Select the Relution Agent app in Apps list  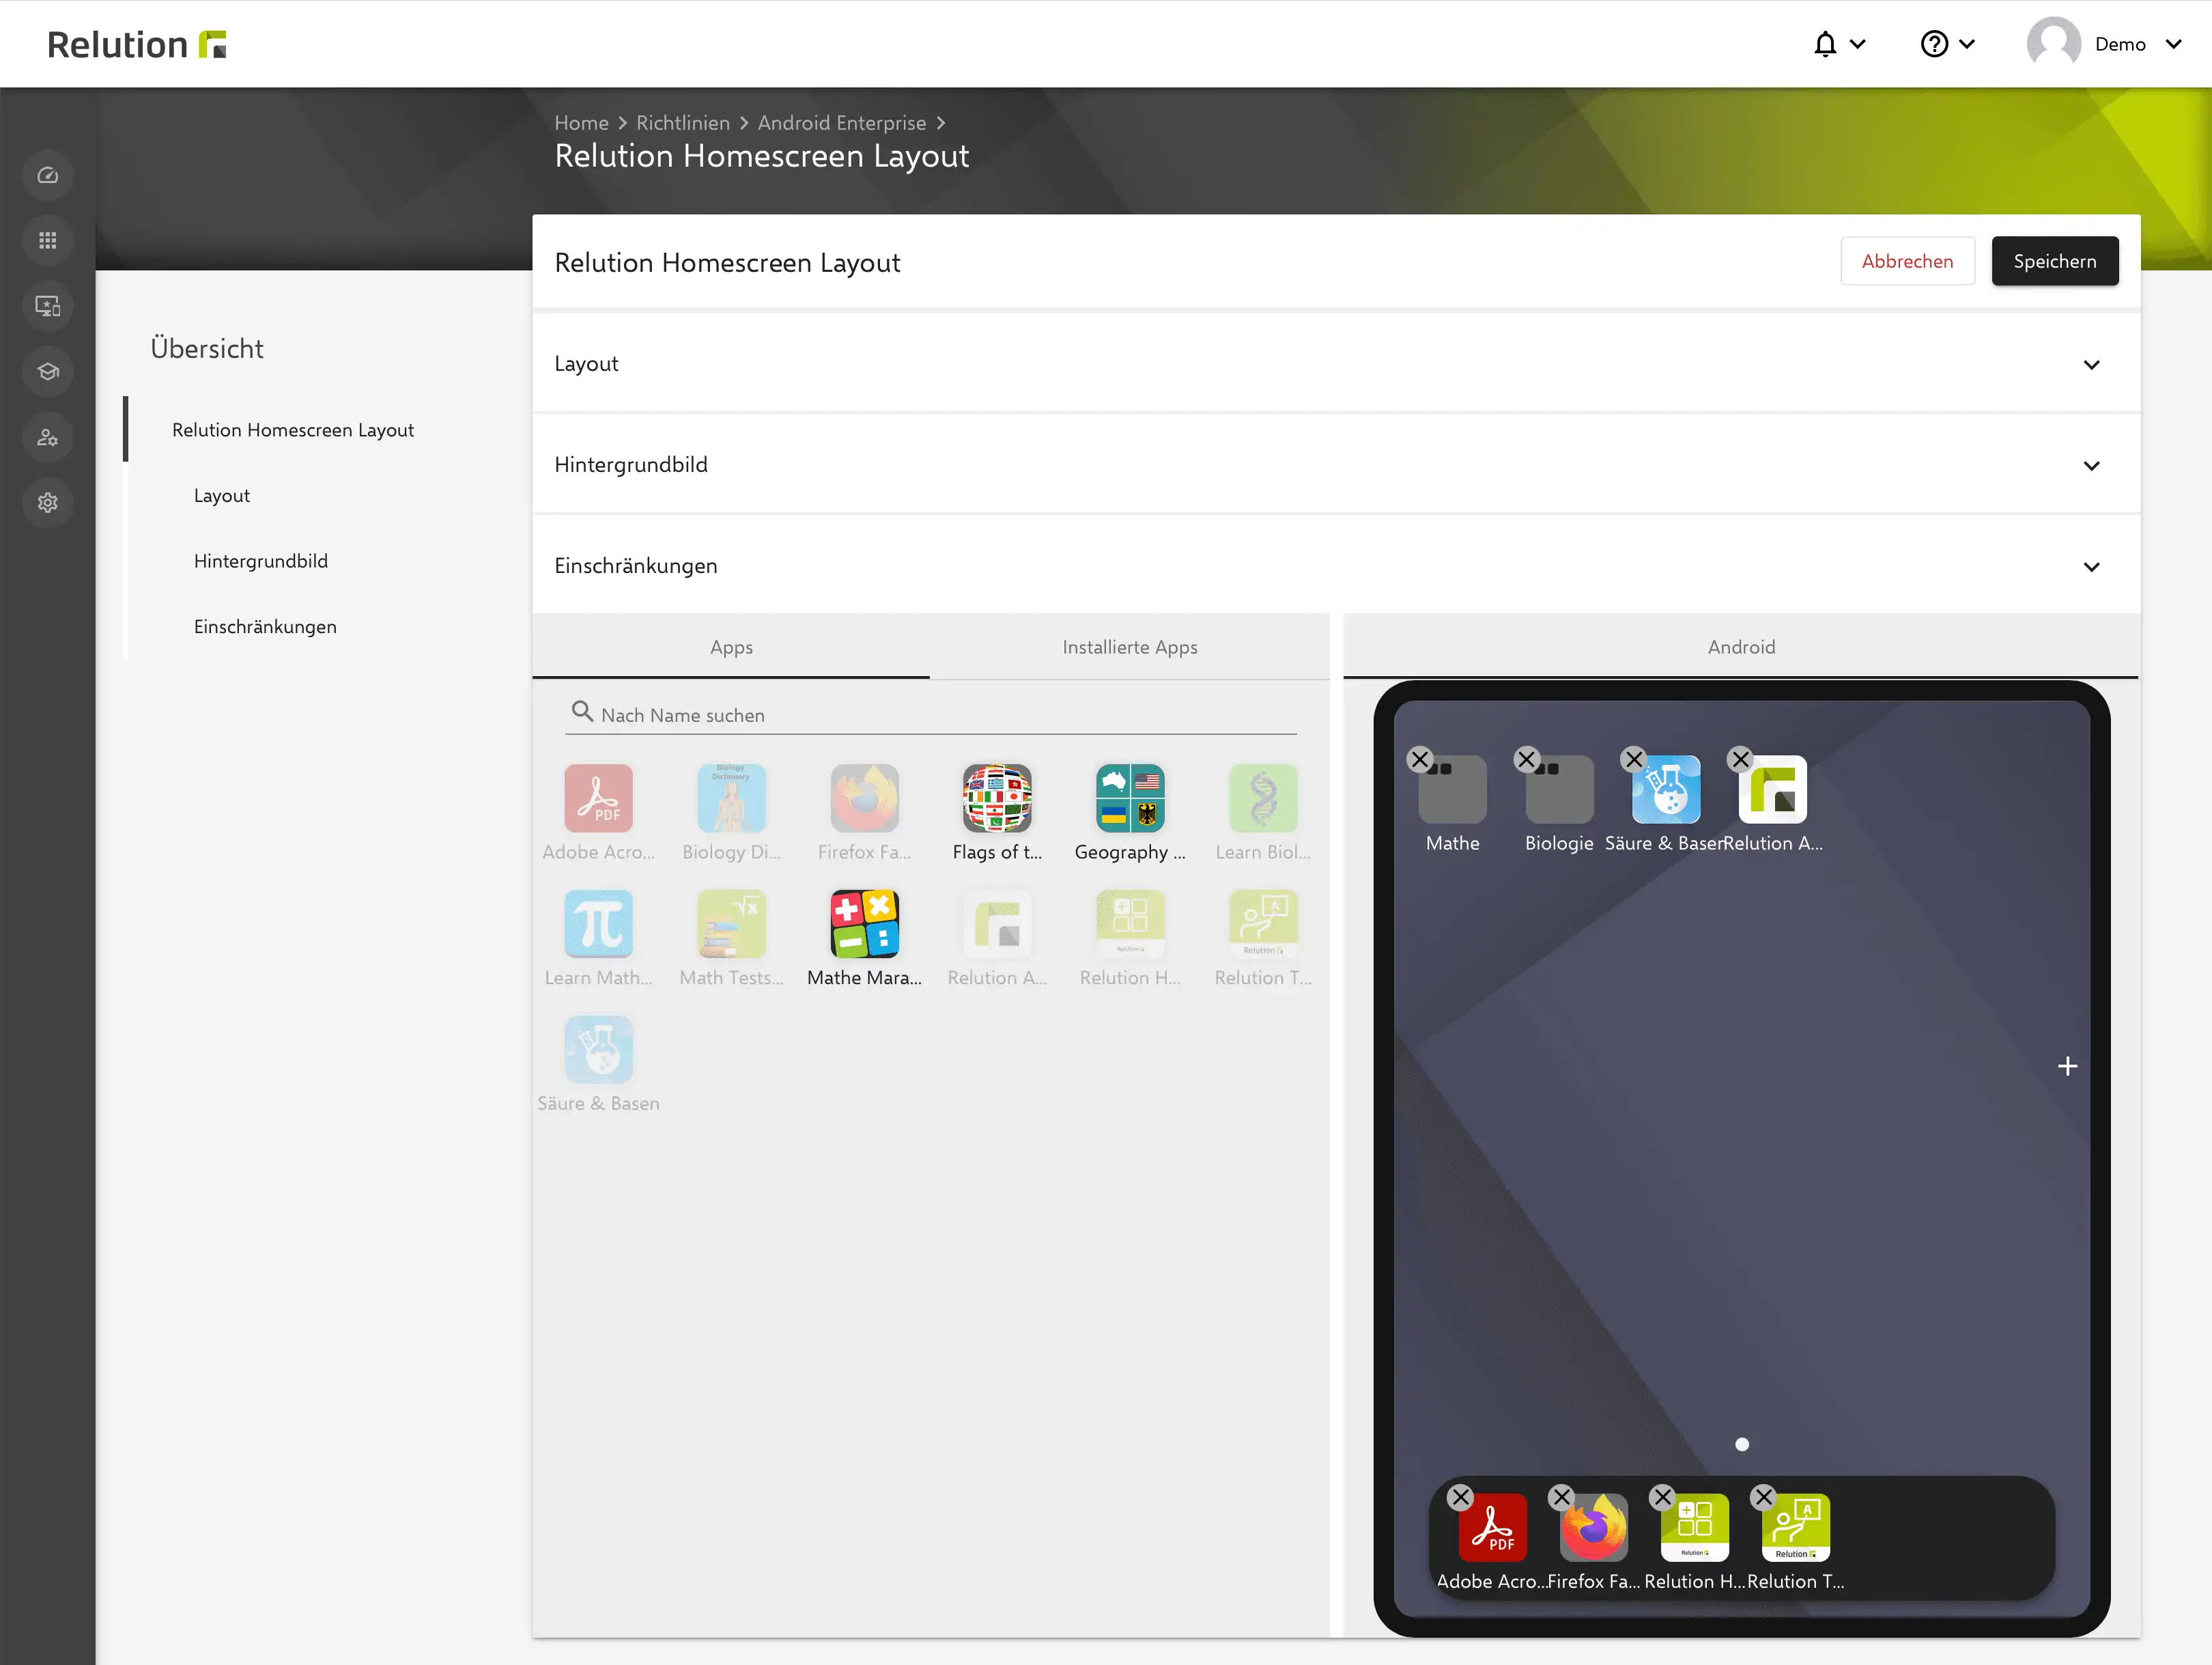click(997, 923)
